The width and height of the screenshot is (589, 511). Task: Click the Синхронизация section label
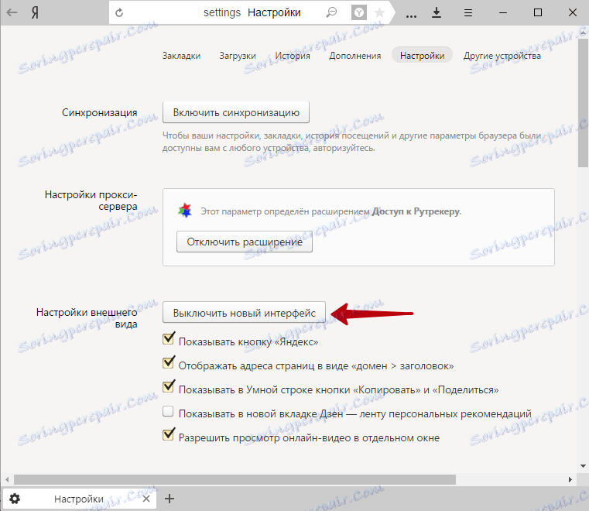coord(100,112)
